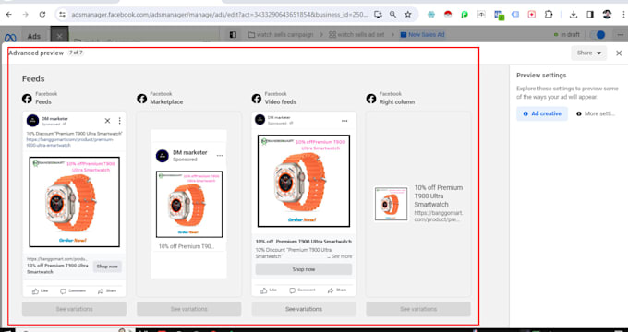
Task: Click Like in the Video feeds preview
Action: click(269, 290)
